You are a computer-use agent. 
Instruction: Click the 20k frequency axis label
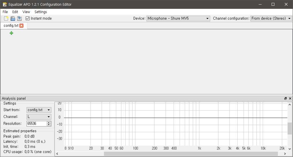click(x=282, y=148)
